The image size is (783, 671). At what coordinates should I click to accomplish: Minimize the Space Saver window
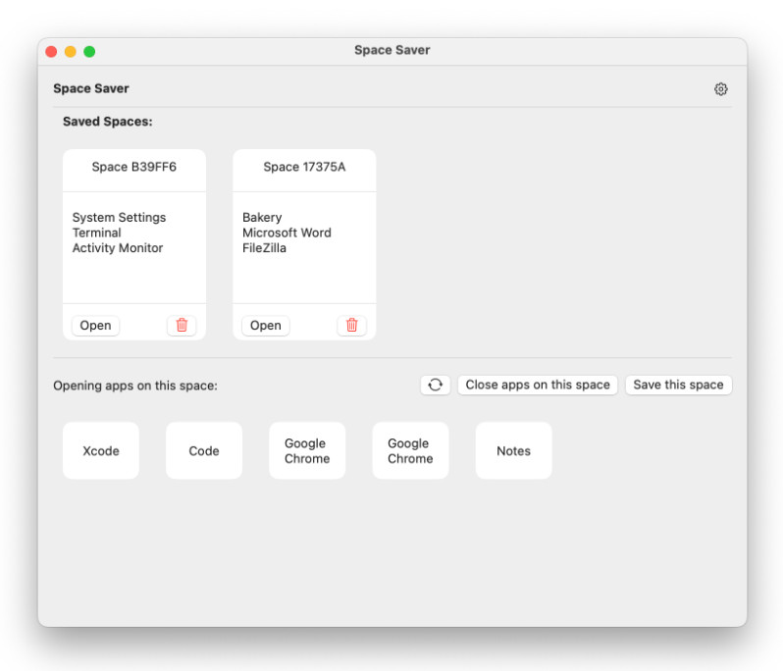coord(71,51)
